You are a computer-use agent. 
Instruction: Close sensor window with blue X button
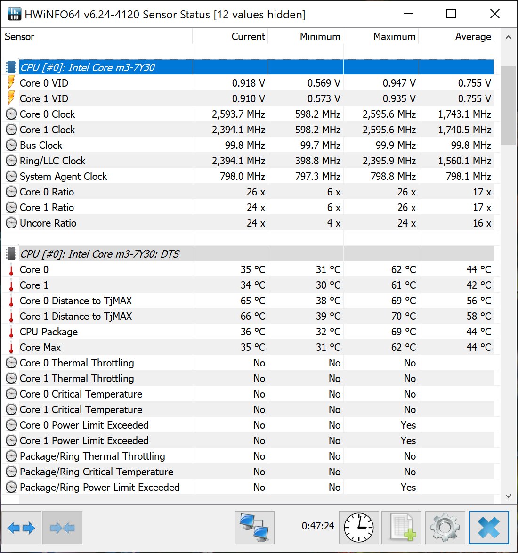click(489, 528)
